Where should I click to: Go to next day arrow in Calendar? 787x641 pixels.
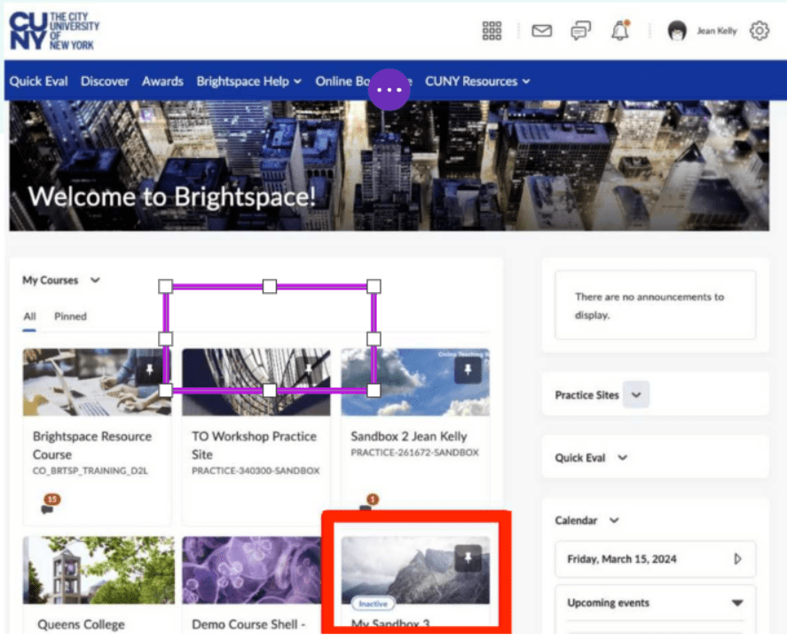pyautogui.click(x=737, y=558)
